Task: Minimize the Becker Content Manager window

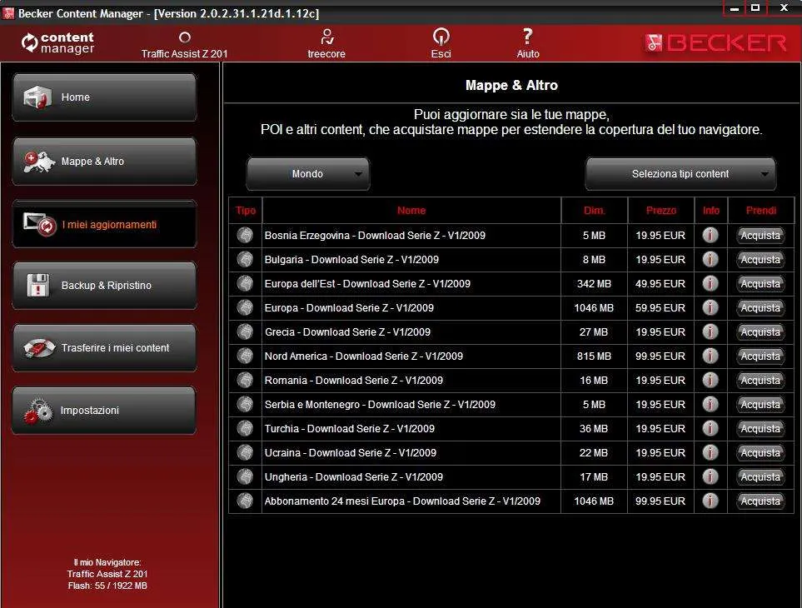Action: [x=735, y=7]
